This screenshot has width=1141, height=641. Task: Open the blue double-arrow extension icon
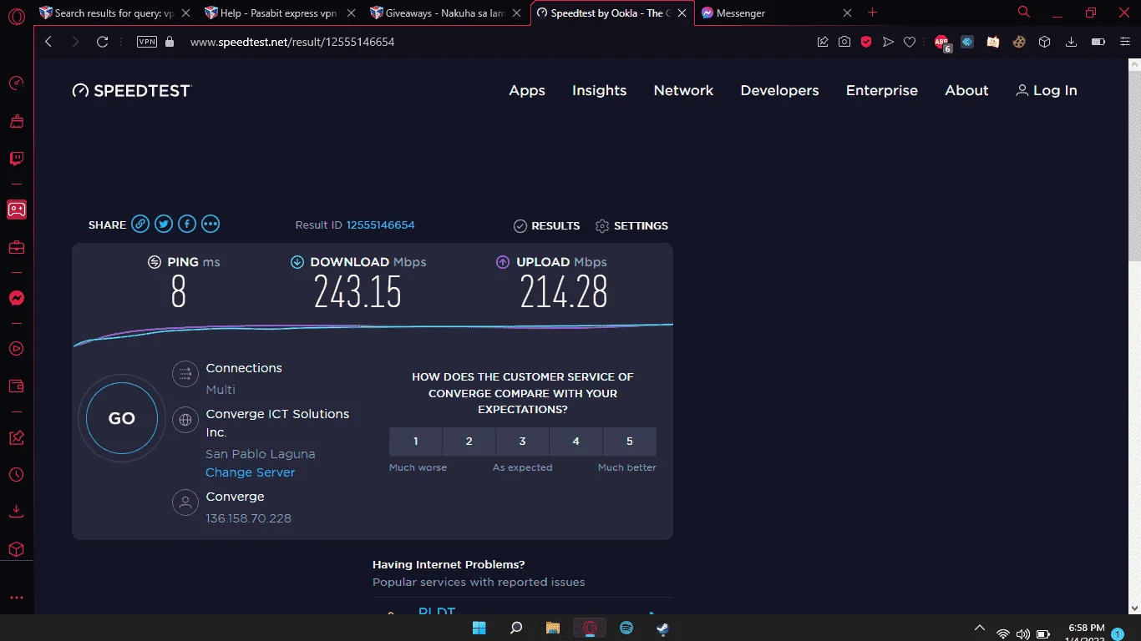(967, 42)
